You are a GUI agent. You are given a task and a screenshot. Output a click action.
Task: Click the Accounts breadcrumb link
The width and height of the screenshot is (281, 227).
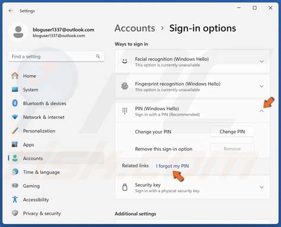tap(135, 28)
